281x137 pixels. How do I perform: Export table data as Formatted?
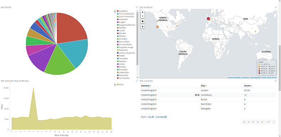[x=161, y=117]
